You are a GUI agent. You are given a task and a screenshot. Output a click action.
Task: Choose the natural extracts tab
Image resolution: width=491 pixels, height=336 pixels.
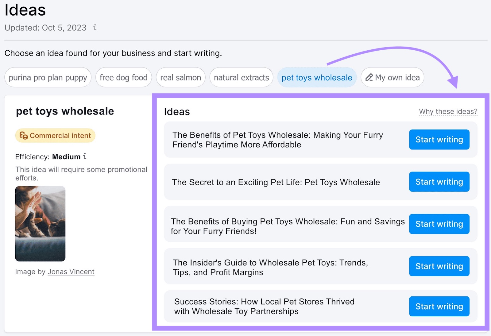(241, 78)
